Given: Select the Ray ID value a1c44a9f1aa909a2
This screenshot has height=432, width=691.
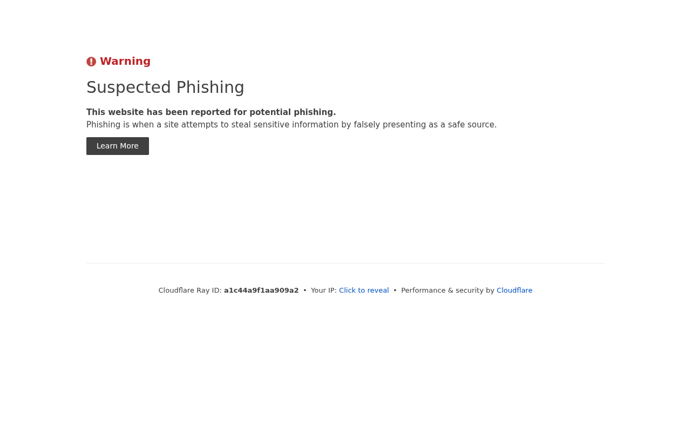Looking at the screenshot, I should [x=261, y=291].
